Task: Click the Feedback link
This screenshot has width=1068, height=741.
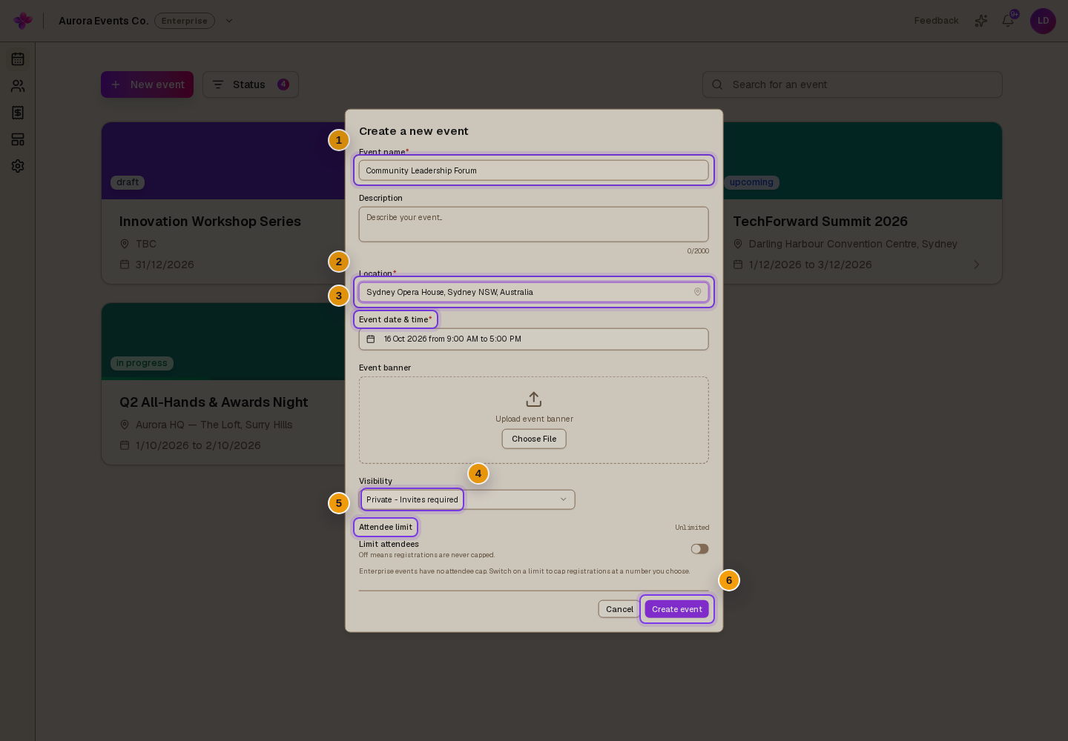Action: click(936, 21)
